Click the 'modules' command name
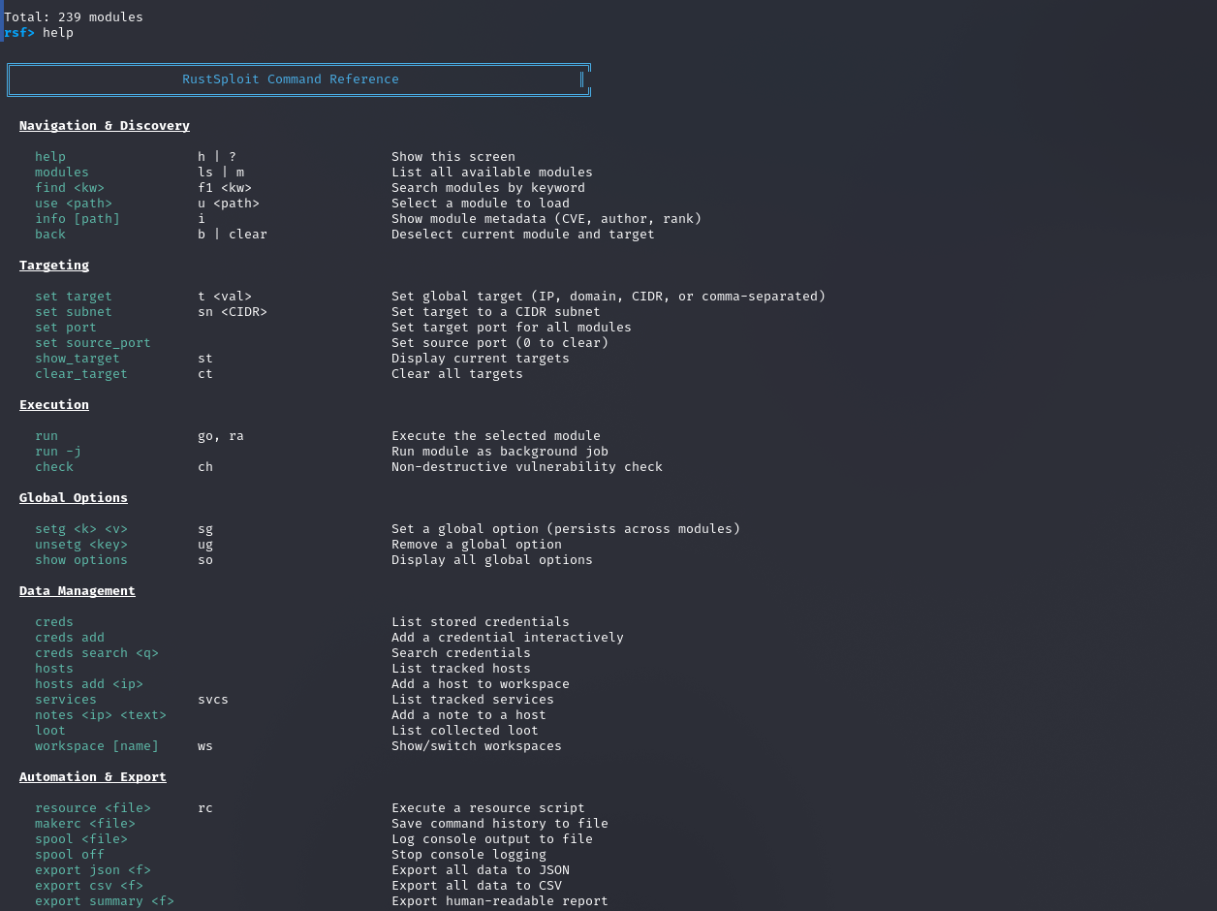Screen dimensions: 1217x911 tap(62, 173)
